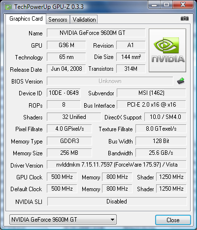
Task: Click the Memory Size field 256 MB
Action: [x=69, y=153]
